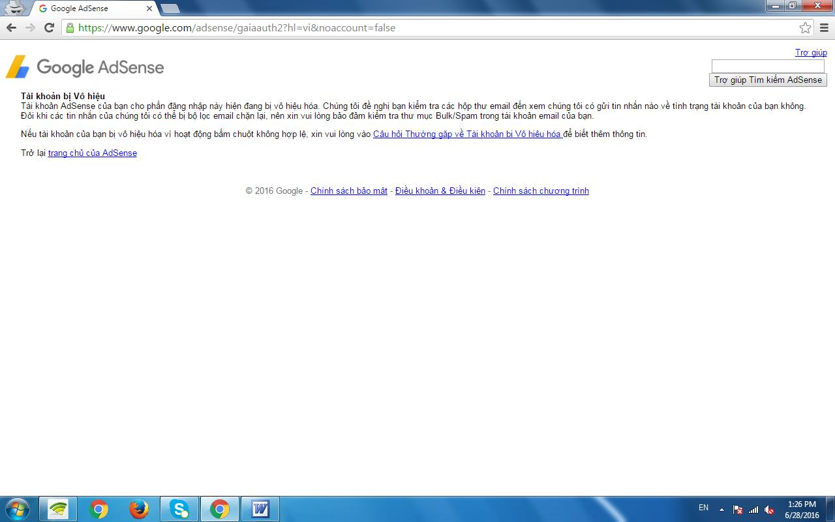Image resolution: width=835 pixels, height=522 pixels.
Task: View site info via the green padlock
Action: tap(70, 27)
